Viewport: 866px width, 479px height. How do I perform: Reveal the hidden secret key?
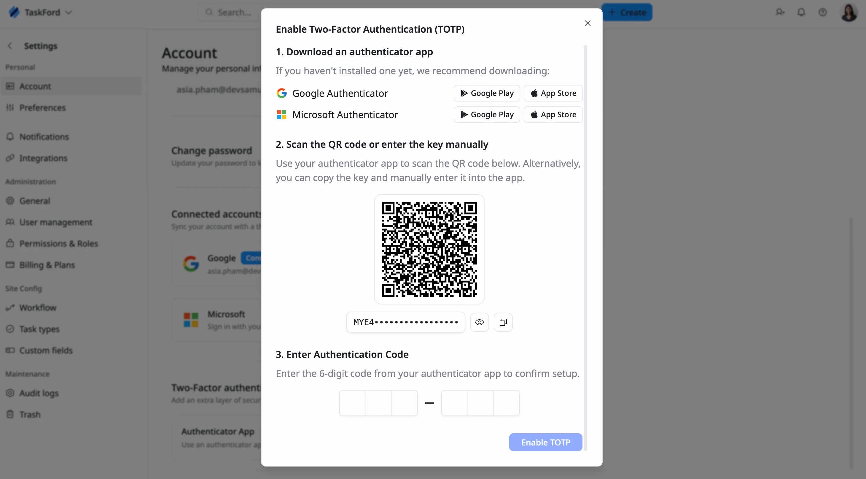(x=479, y=322)
